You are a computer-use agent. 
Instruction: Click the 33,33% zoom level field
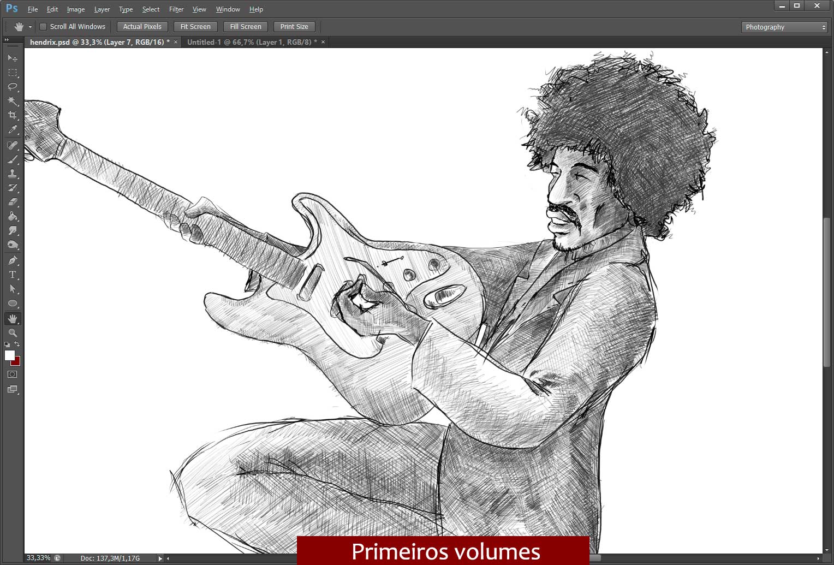point(38,558)
